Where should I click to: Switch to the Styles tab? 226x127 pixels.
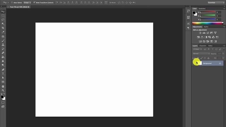[x=206, y=27]
